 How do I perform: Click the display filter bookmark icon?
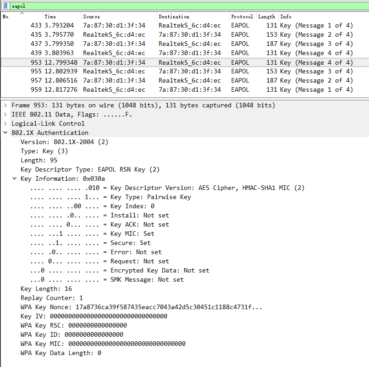tap(5, 6)
